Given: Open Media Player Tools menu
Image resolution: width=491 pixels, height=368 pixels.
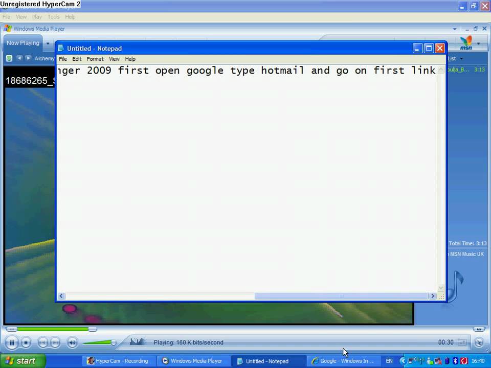Looking at the screenshot, I should coord(53,17).
